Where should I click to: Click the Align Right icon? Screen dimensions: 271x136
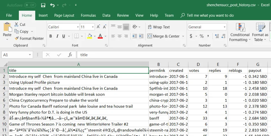126,36
